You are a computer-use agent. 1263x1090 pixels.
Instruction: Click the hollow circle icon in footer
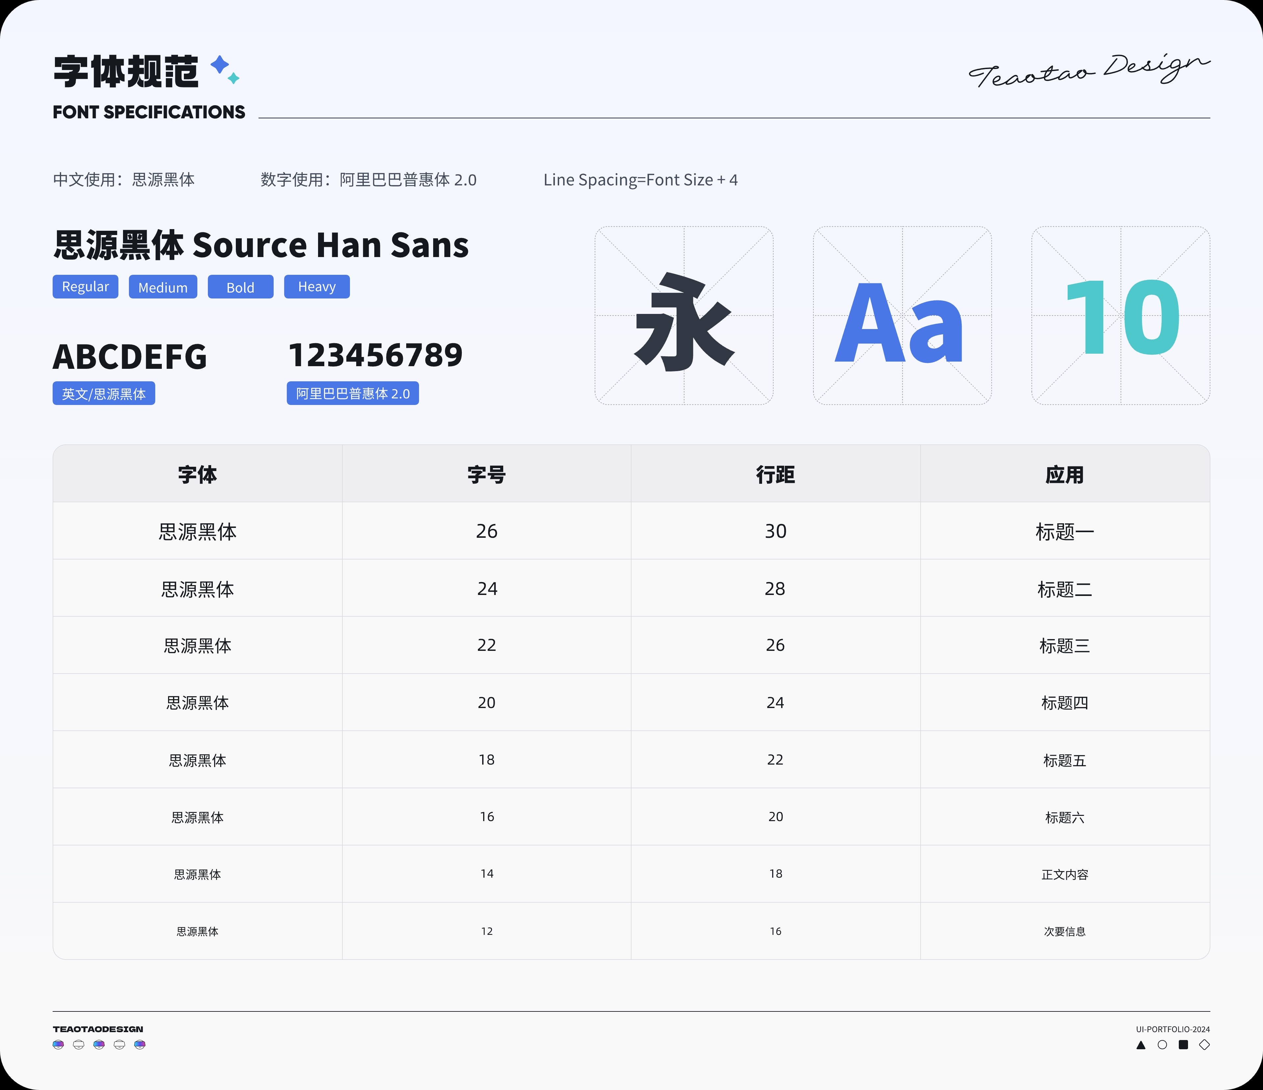coord(1162,1045)
